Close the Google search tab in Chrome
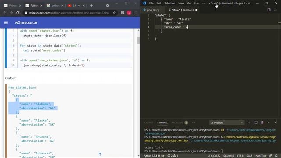The image size is (281, 158). (62, 6)
